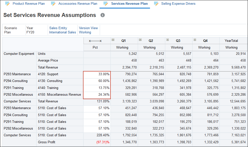Select the edit pencil icon on Accessories Revenue Plan
This screenshot has height=147, width=248.
53,3
